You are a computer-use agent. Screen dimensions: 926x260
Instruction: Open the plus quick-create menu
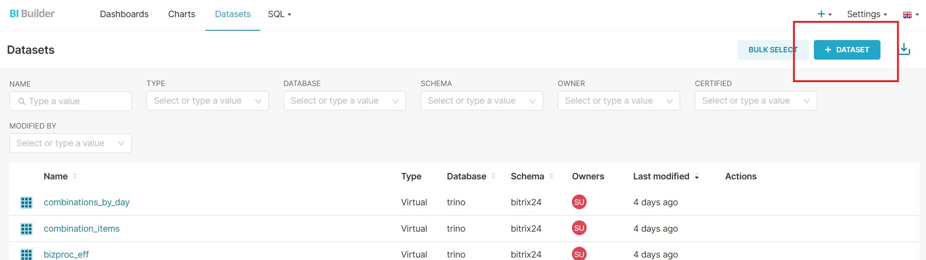[x=824, y=14]
